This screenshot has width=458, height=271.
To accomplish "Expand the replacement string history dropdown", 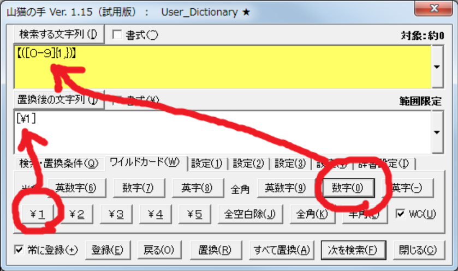I will coord(437,133).
